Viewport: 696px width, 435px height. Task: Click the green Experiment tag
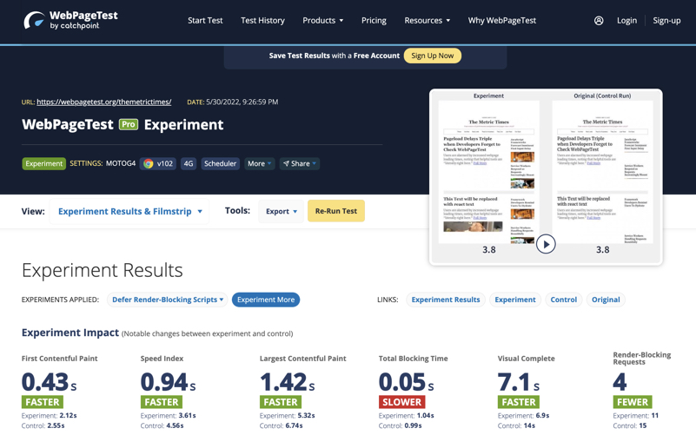(44, 163)
